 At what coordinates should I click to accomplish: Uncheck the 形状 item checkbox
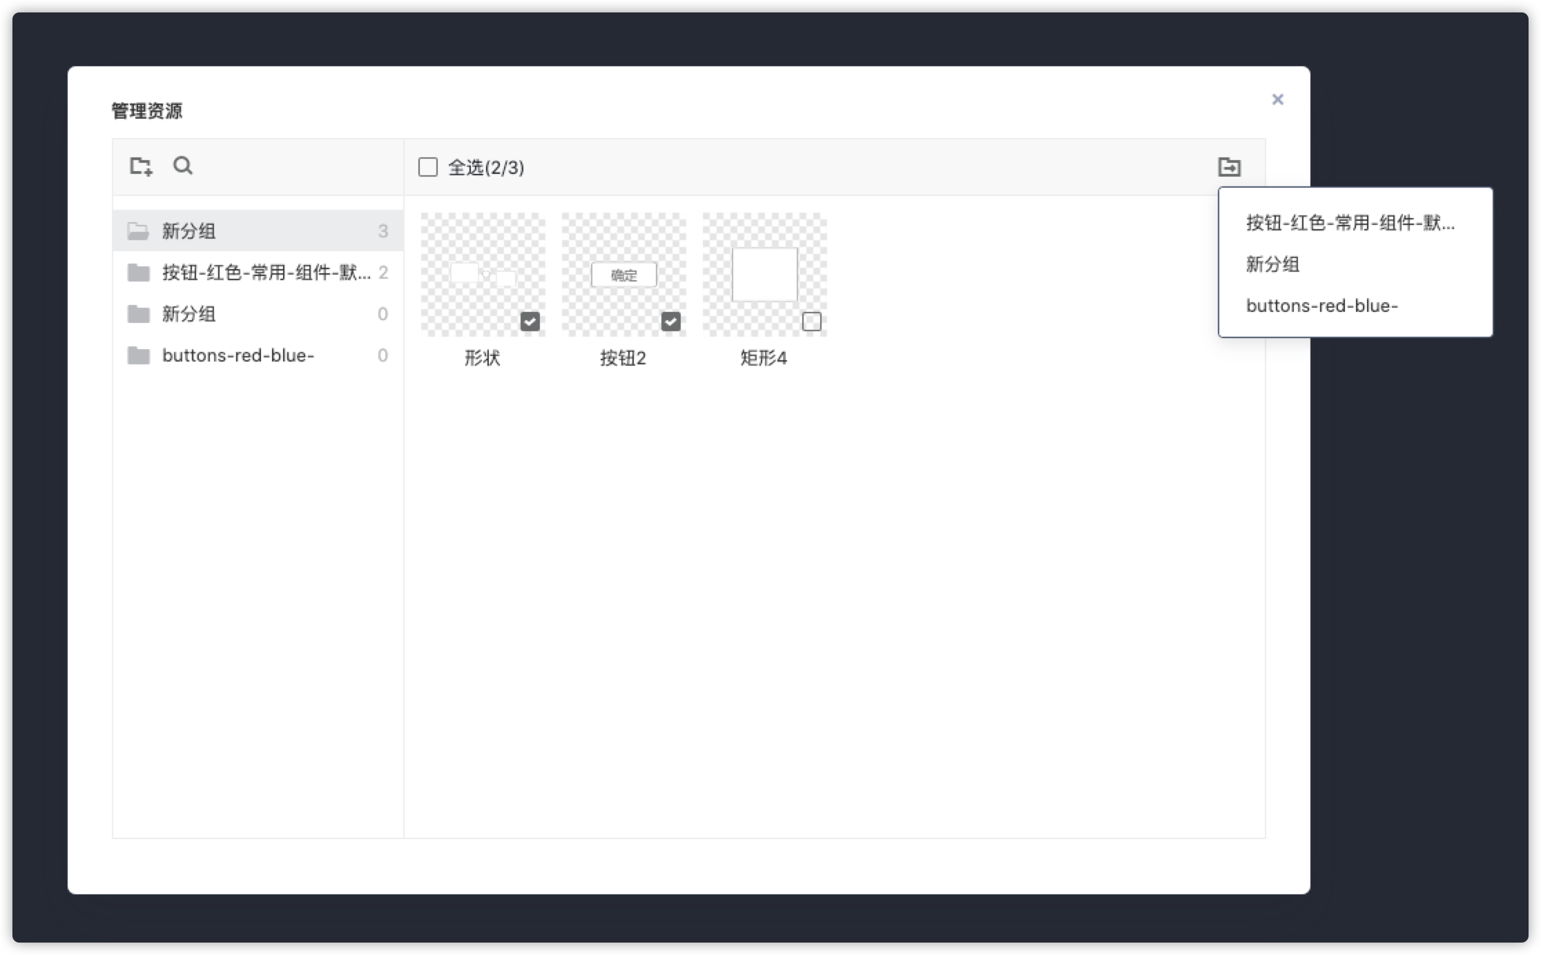[x=530, y=322]
